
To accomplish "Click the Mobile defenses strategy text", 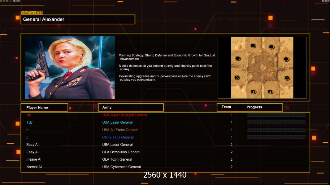I will (165, 68).
